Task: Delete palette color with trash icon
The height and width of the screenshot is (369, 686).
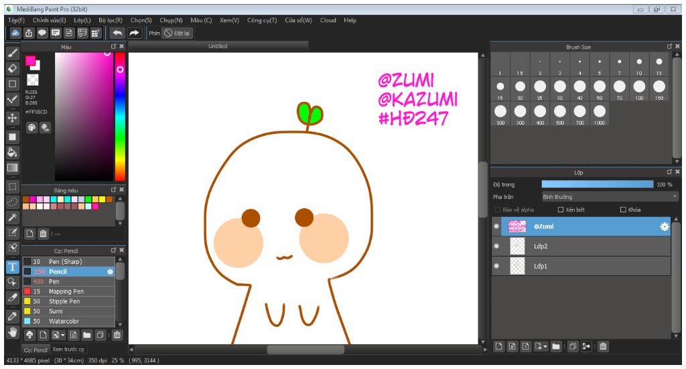Action: pyautogui.click(x=43, y=234)
